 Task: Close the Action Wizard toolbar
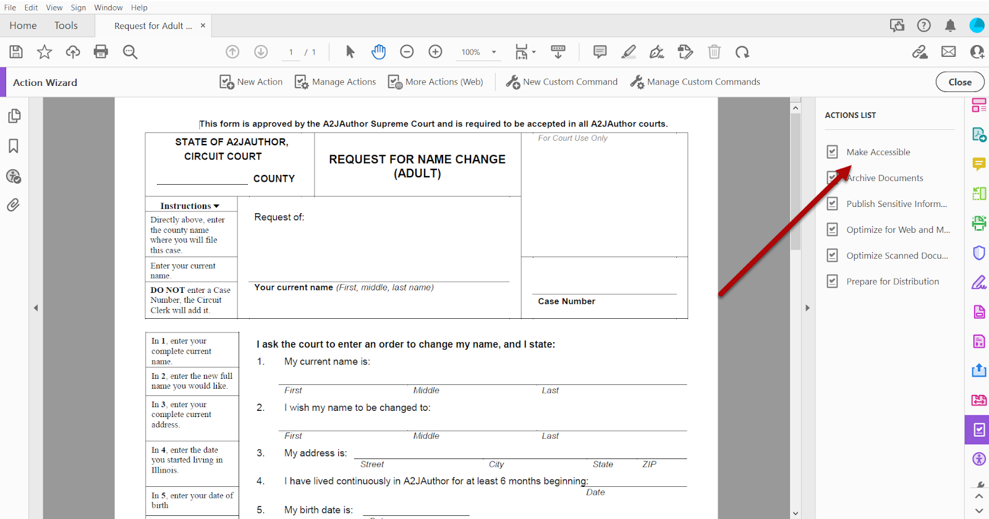[960, 82]
